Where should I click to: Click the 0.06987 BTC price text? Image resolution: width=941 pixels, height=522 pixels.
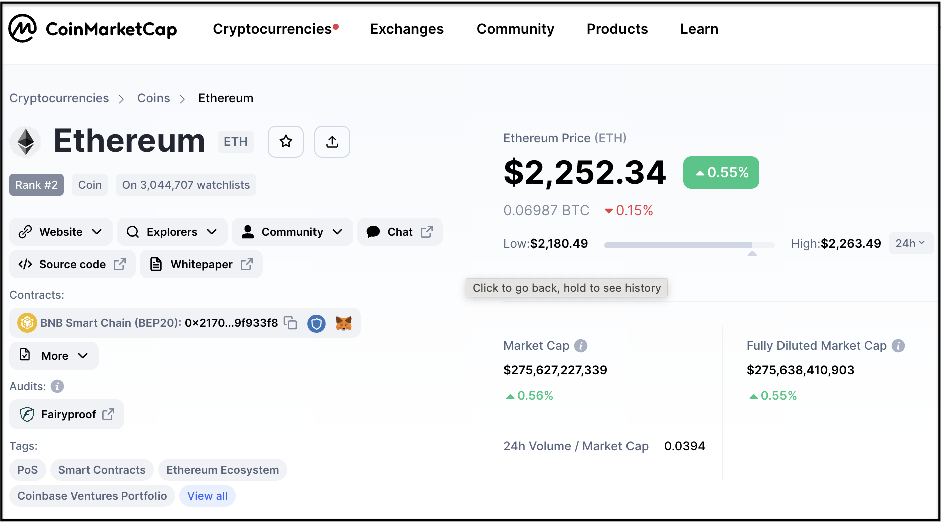pyautogui.click(x=546, y=210)
